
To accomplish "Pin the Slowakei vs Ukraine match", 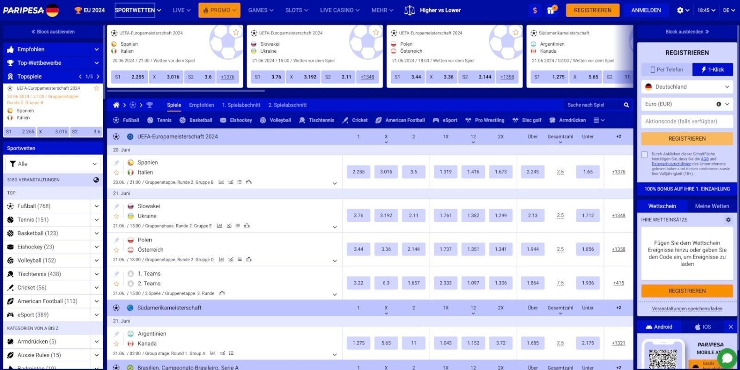I will (x=117, y=206).
